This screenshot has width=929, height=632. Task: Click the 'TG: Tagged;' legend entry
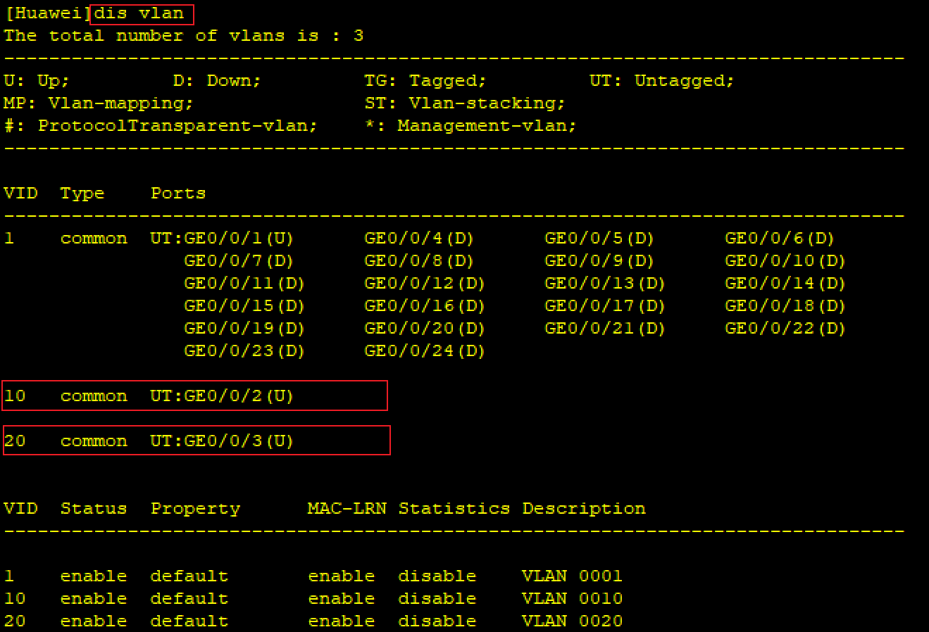tap(425, 81)
